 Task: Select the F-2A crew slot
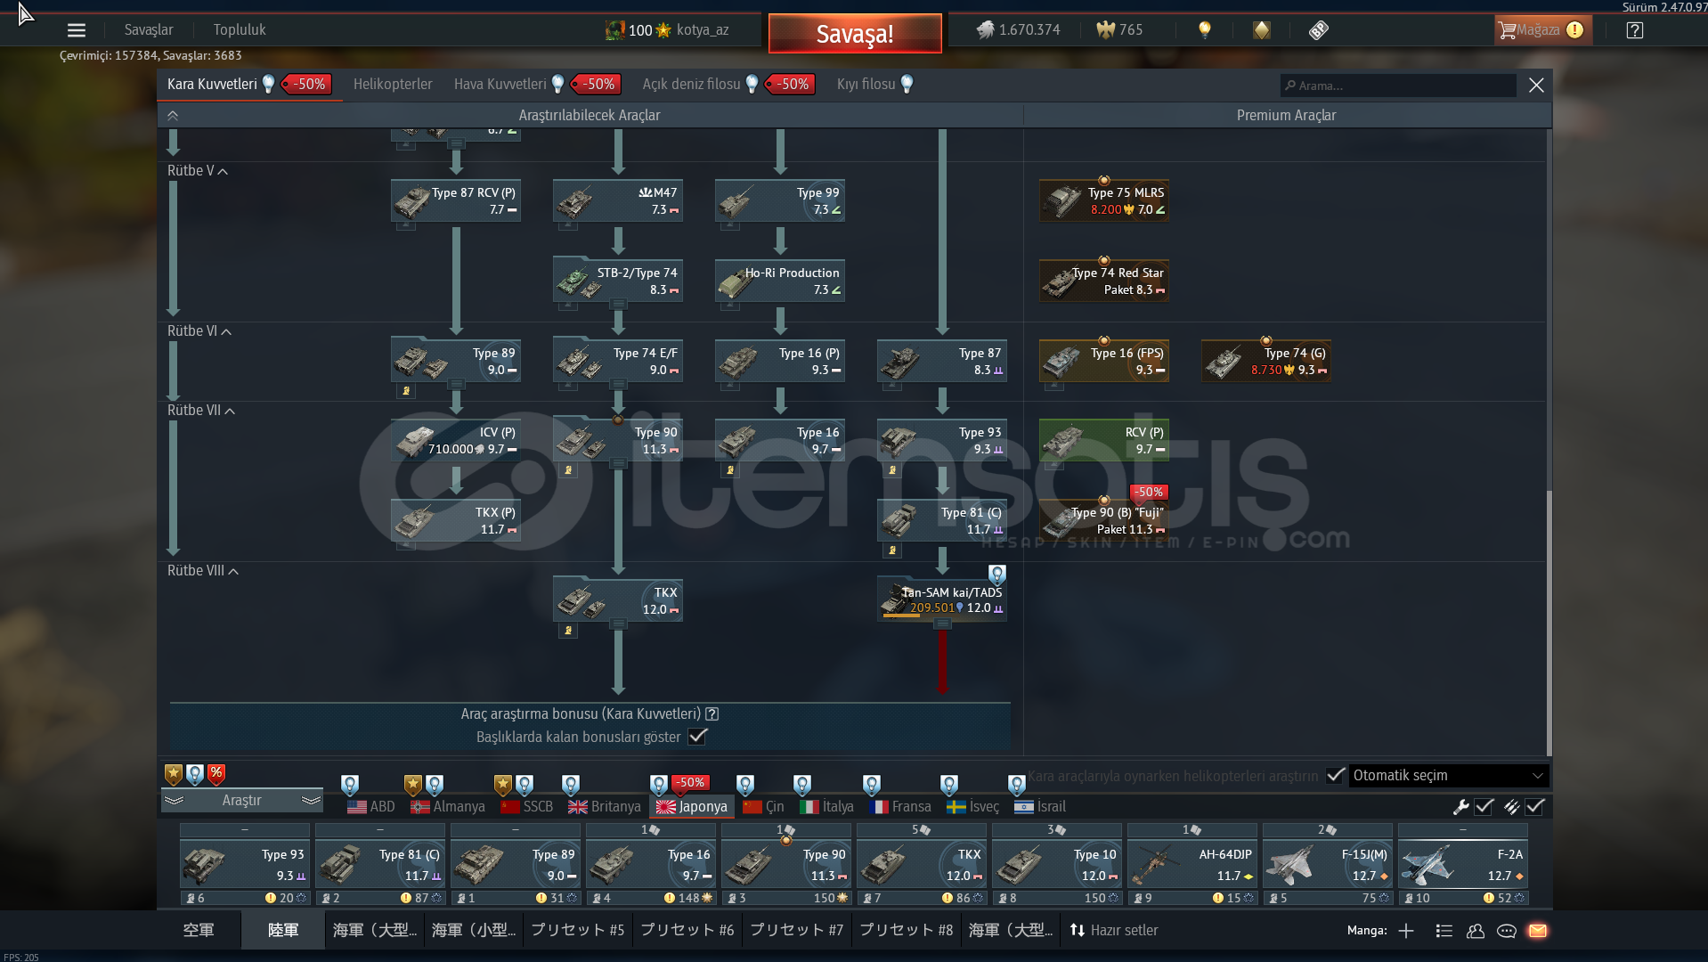coord(1463,865)
